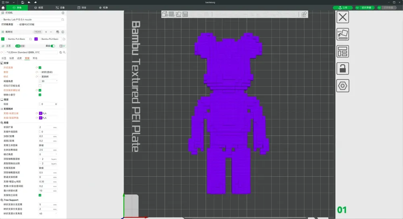Click the 首层扩展 value field

[48, 127]
